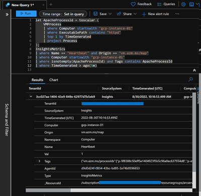Open the documentation book icon
Viewport: 201px width, 196px height.
(191, 5)
